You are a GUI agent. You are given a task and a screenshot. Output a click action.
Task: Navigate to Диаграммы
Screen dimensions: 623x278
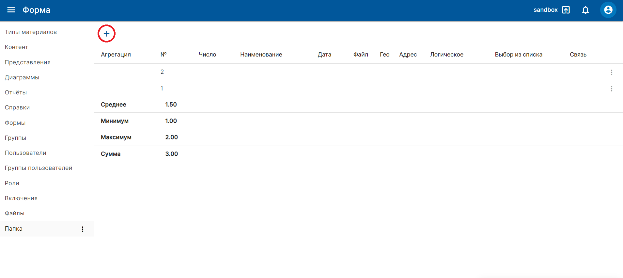click(22, 77)
